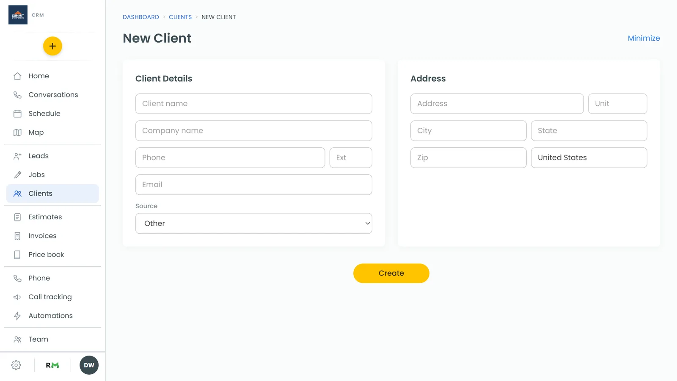The width and height of the screenshot is (677, 381).
Task: Click the Map icon in sidebar
Action: coord(17,133)
